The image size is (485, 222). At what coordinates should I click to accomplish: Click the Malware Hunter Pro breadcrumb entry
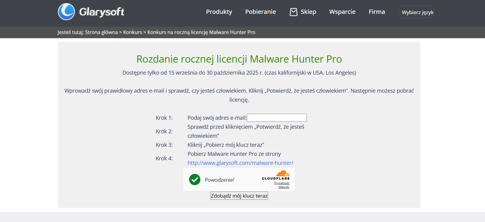click(x=201, y=32)
